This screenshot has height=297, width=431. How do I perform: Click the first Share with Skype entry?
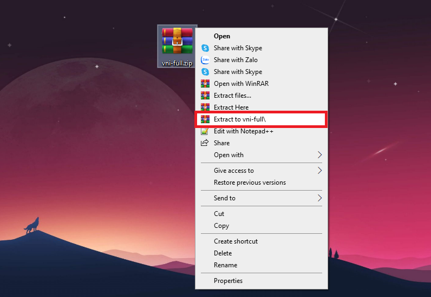click(x=261, y=48)
